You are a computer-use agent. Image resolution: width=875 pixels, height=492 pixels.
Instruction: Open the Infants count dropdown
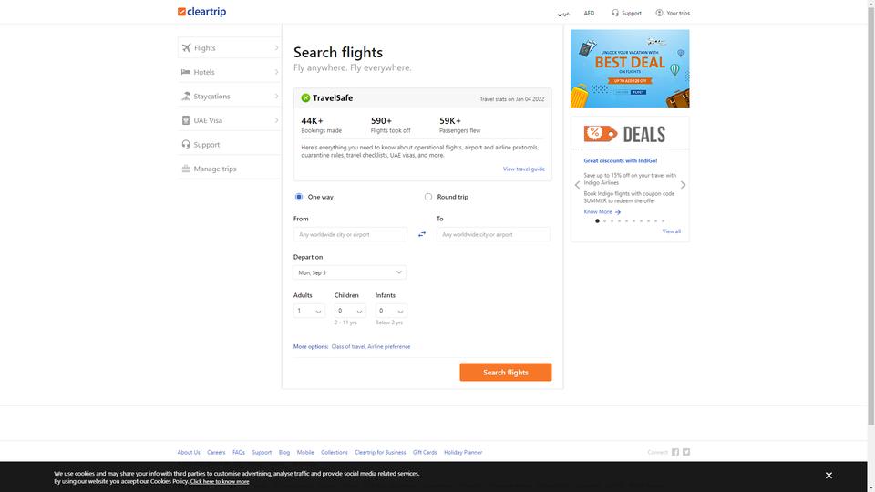pos(391,311)
